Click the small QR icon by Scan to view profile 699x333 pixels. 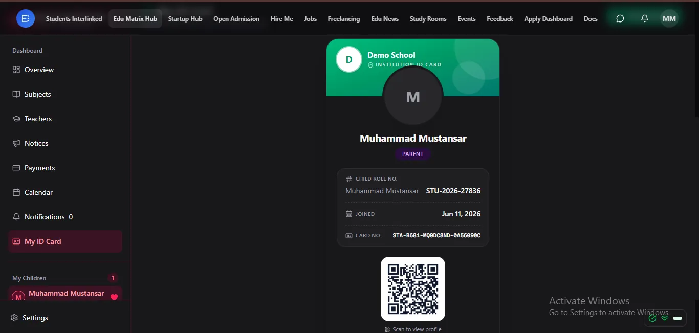pos(387,329)
